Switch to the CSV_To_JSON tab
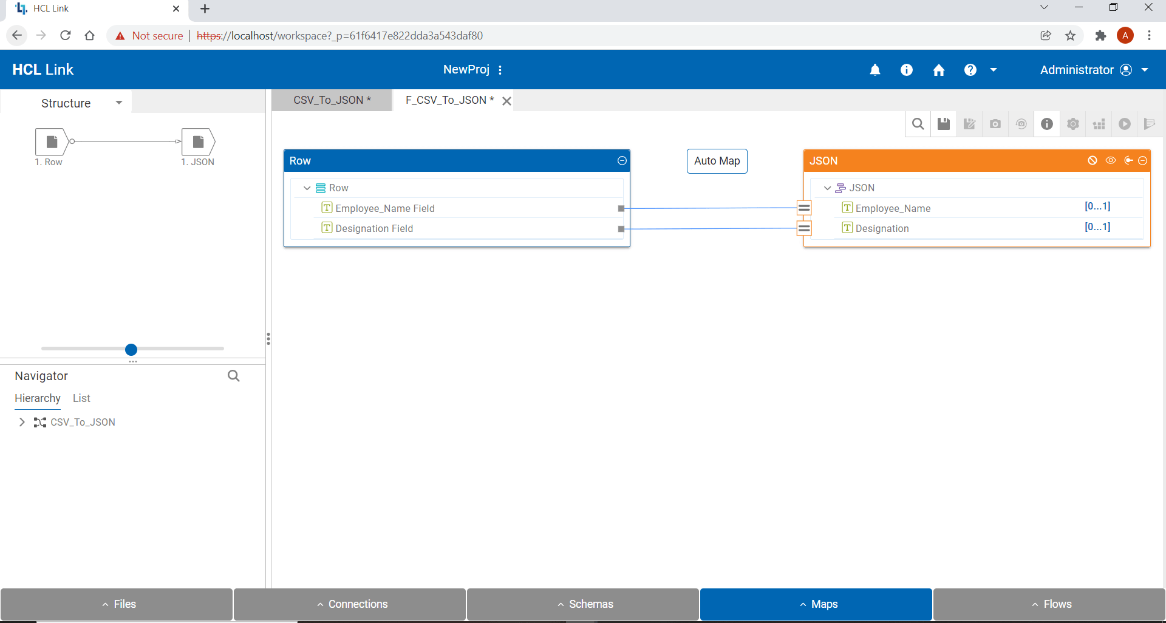Screen dimensions: 1166x623 coord(332,100)
